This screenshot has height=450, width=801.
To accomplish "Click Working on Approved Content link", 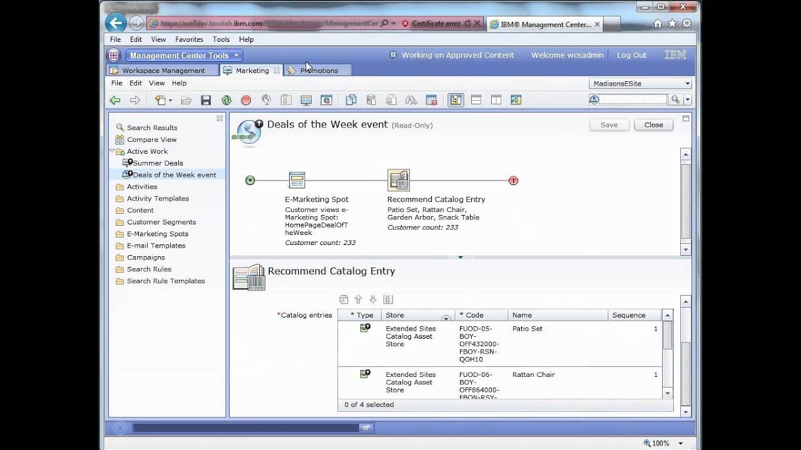I will coord(457,55).
